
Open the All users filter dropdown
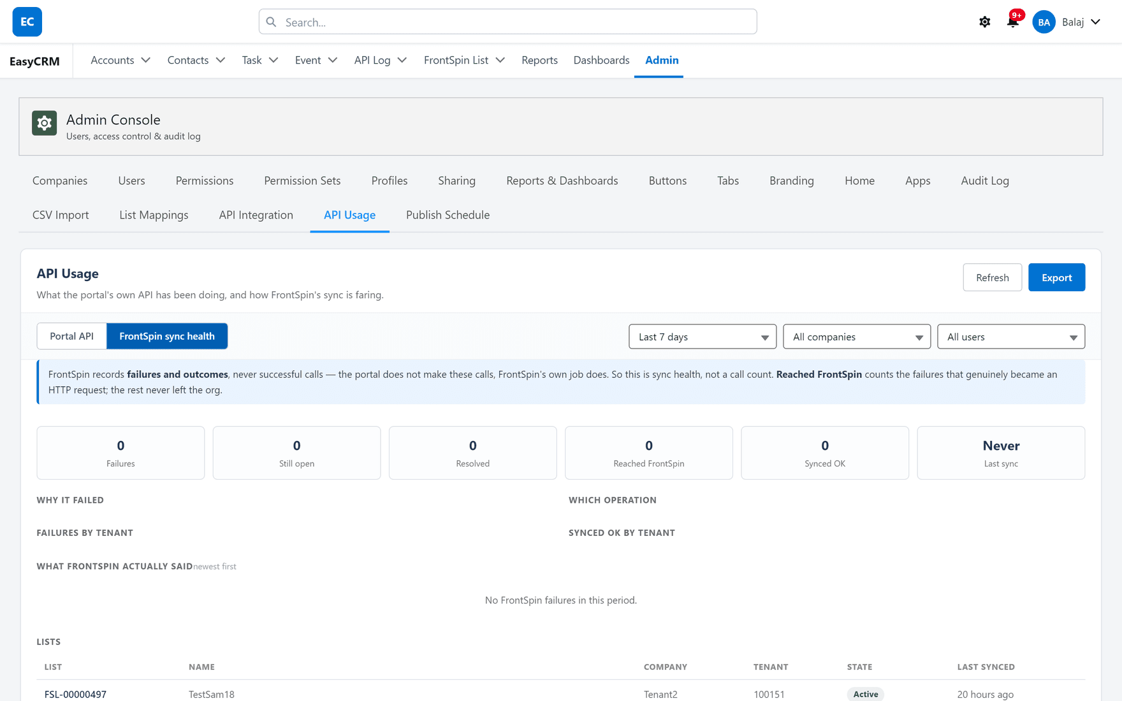(x=1011, y=336)
